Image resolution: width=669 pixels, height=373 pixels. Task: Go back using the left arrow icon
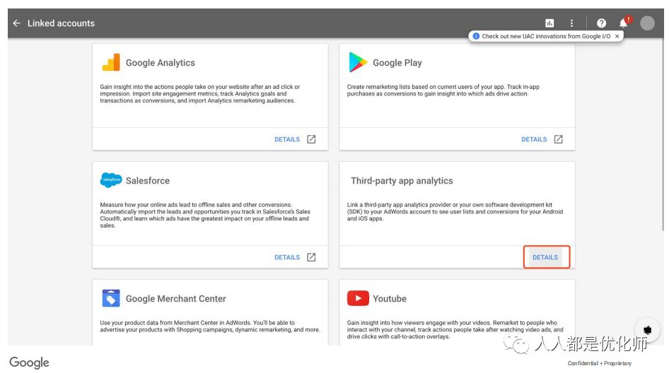pos(17,23)
